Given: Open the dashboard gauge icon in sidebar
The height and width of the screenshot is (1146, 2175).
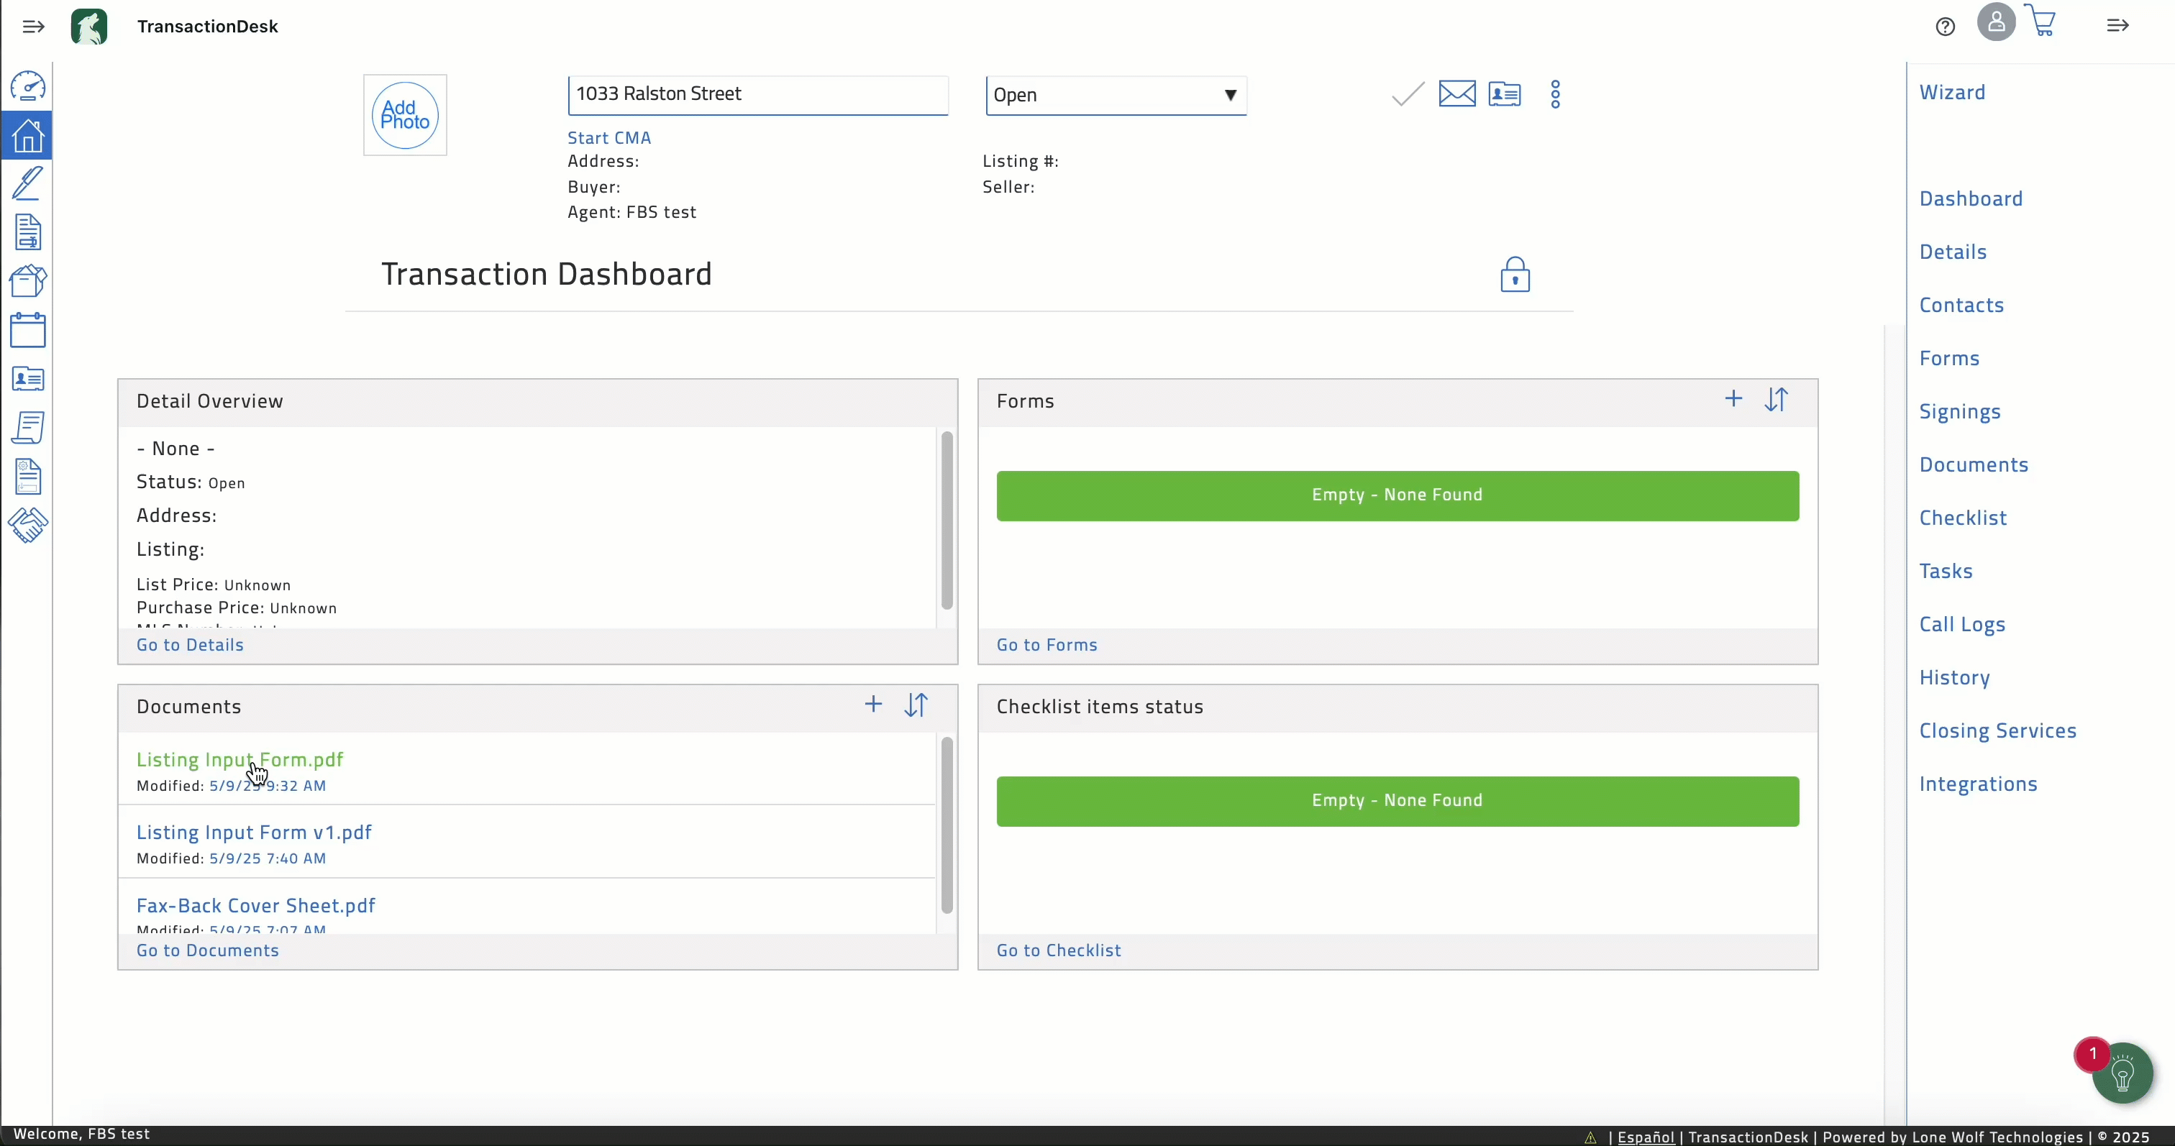Looking at the screenshot, I should point(28,86).
